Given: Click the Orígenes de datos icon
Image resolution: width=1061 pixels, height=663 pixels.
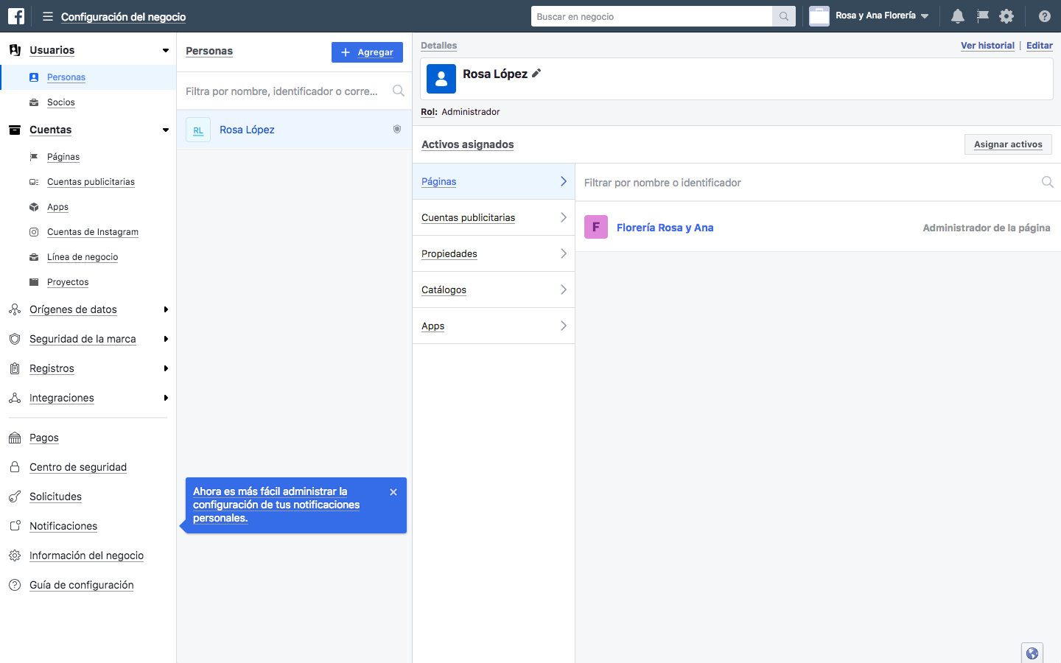Looking at the screenshot, I should 15,309.
